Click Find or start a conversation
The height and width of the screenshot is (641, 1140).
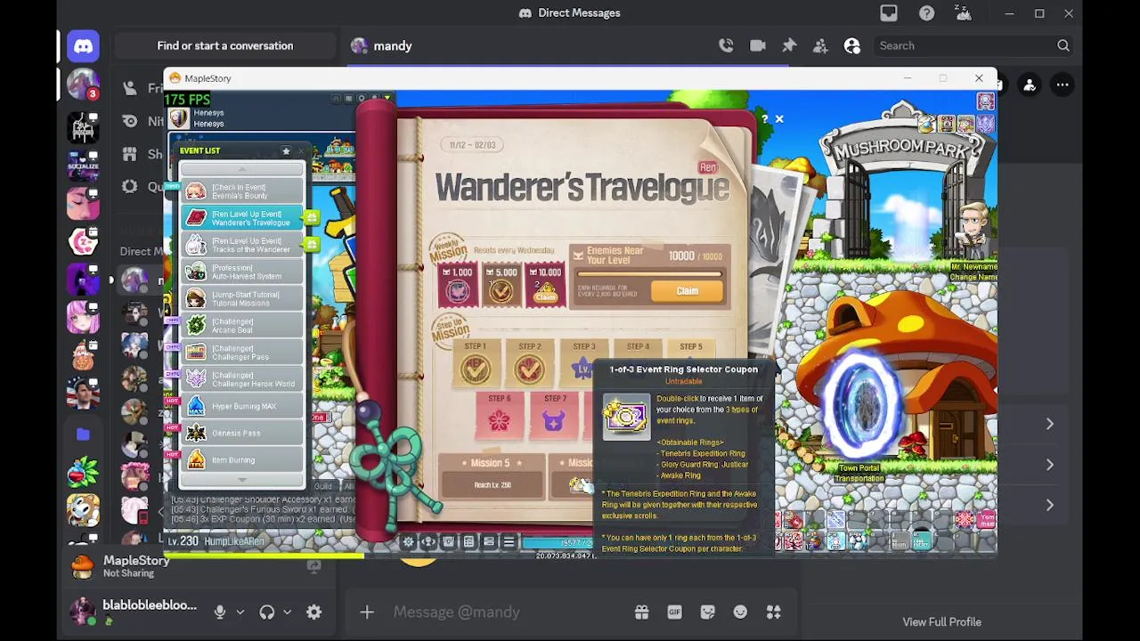coord(225,45)
